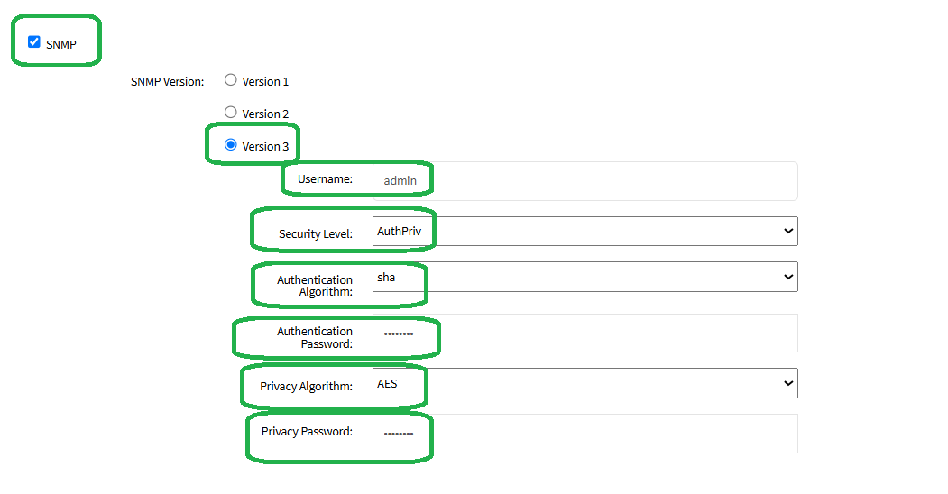
Task: Select the Version 1 radio button
Action: [x=231, y=80]
